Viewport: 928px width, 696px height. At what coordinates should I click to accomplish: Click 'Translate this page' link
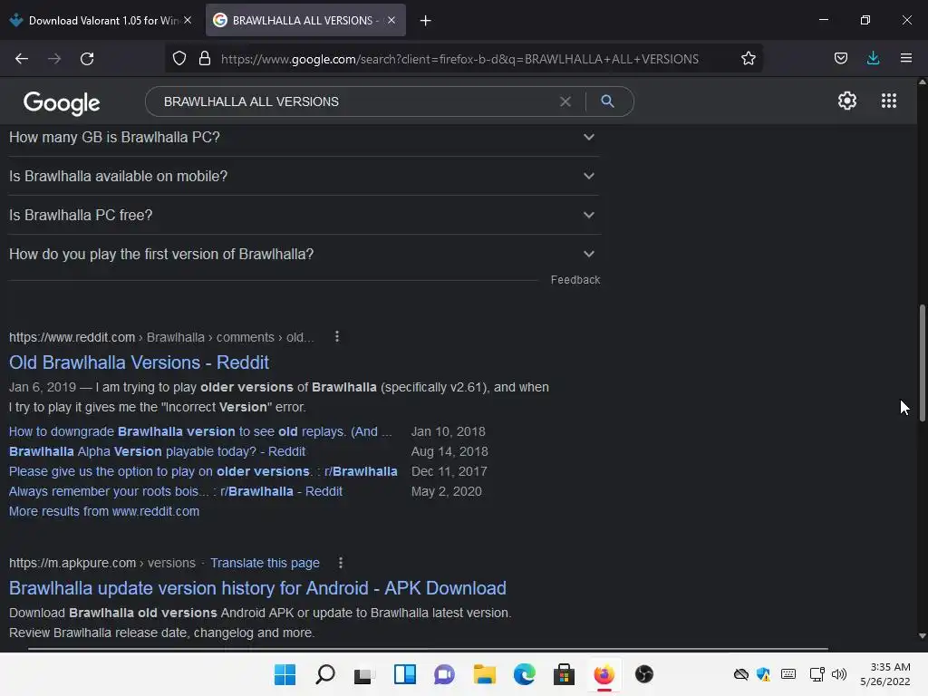(x=265, y=563)
